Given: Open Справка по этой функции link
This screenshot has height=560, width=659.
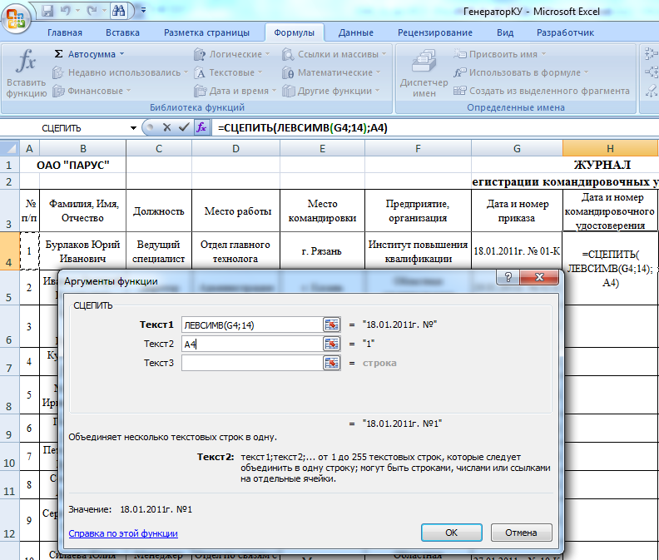Looking at the screenshot, I should tap(123, 533).
